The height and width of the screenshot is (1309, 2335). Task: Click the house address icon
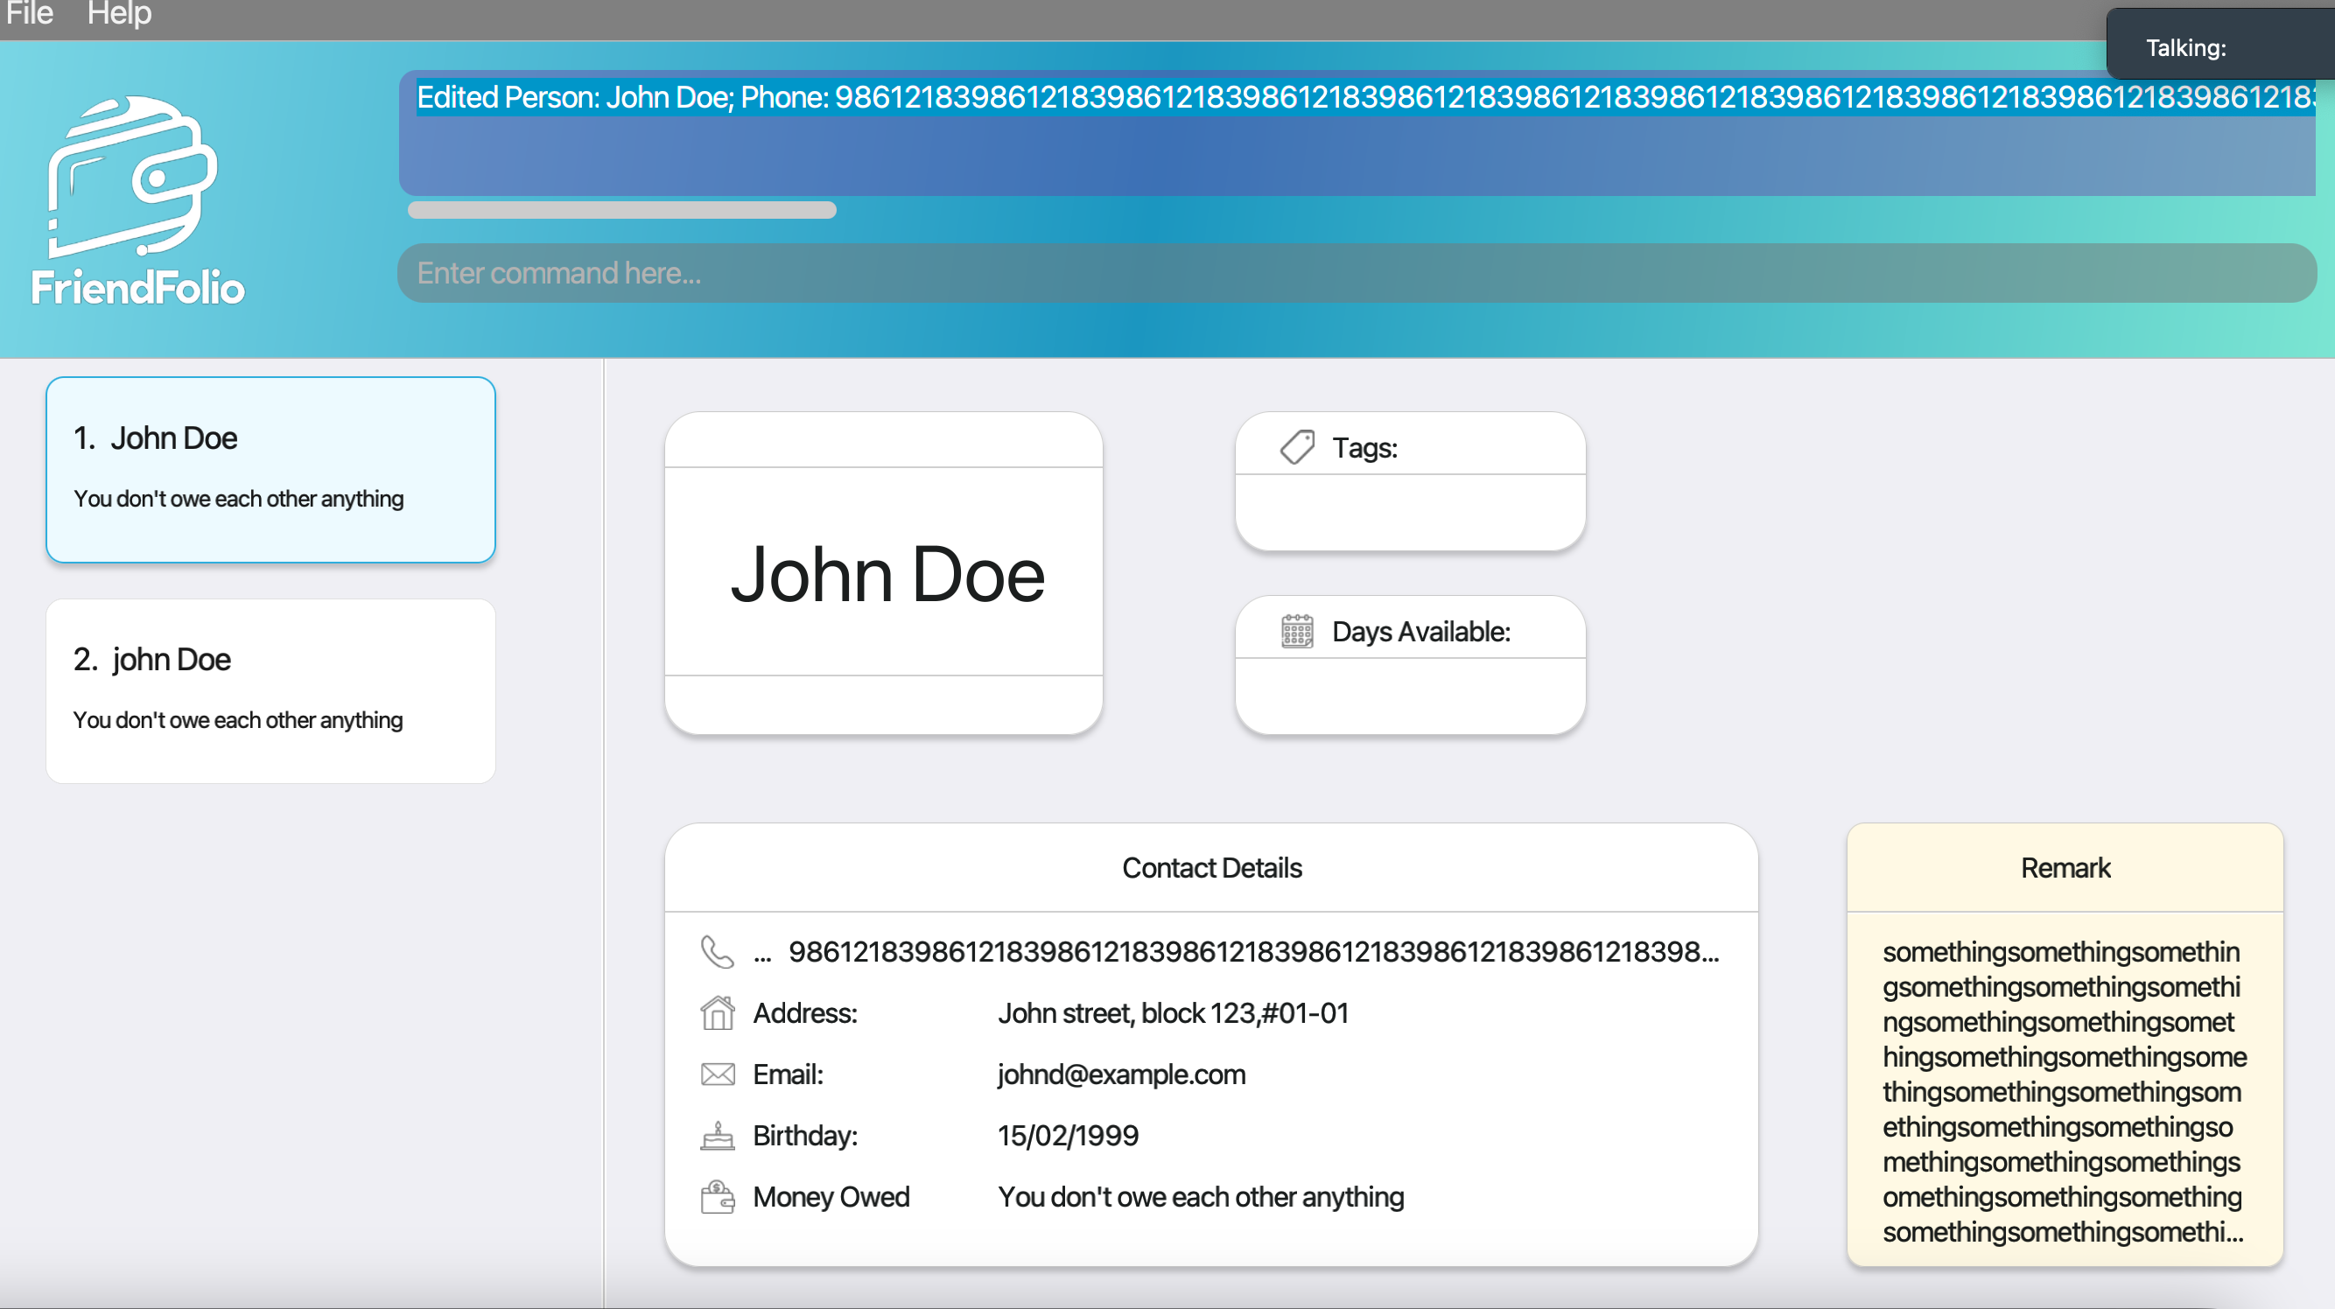(x=717, y=1012)
